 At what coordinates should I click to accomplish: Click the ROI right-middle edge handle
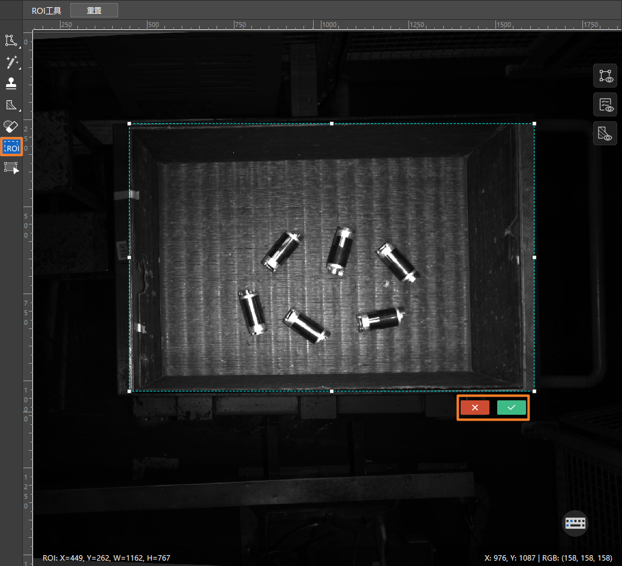coord(534,257)
